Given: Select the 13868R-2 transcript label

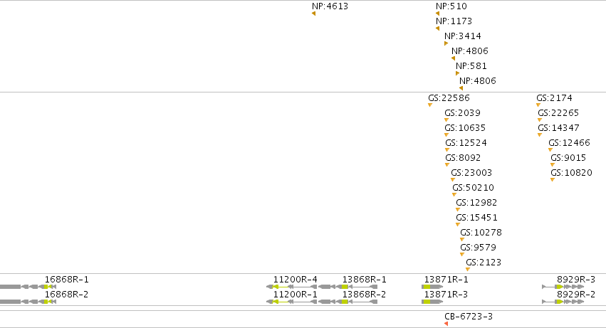Looking at the screenshot, I should click(365, 295).
